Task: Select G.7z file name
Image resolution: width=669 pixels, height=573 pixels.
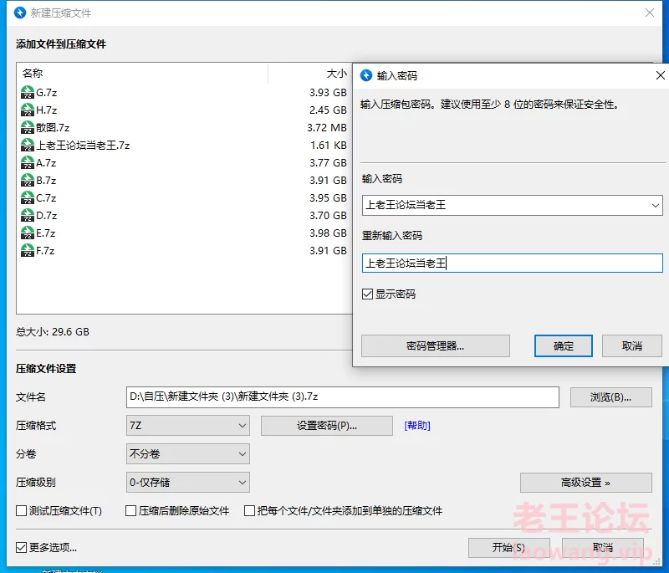Action: point(47,92)
